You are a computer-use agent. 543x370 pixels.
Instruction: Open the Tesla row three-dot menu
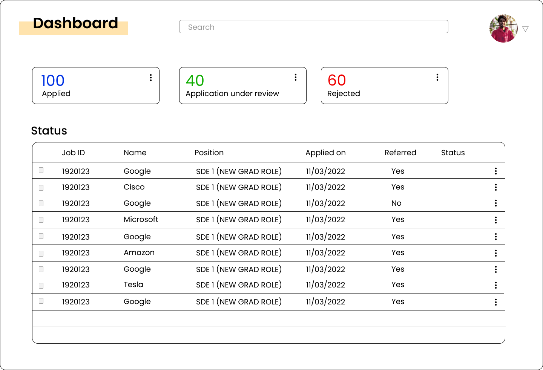coord(496,285)
